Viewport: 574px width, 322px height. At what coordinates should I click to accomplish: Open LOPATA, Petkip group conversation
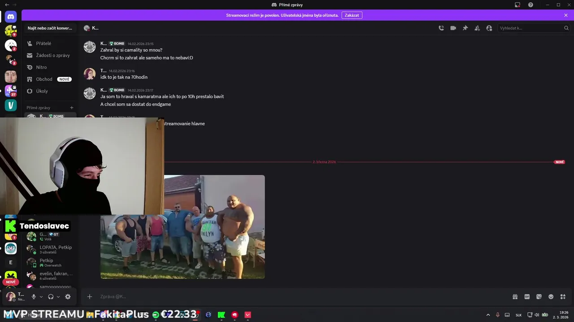pos(49,250)
